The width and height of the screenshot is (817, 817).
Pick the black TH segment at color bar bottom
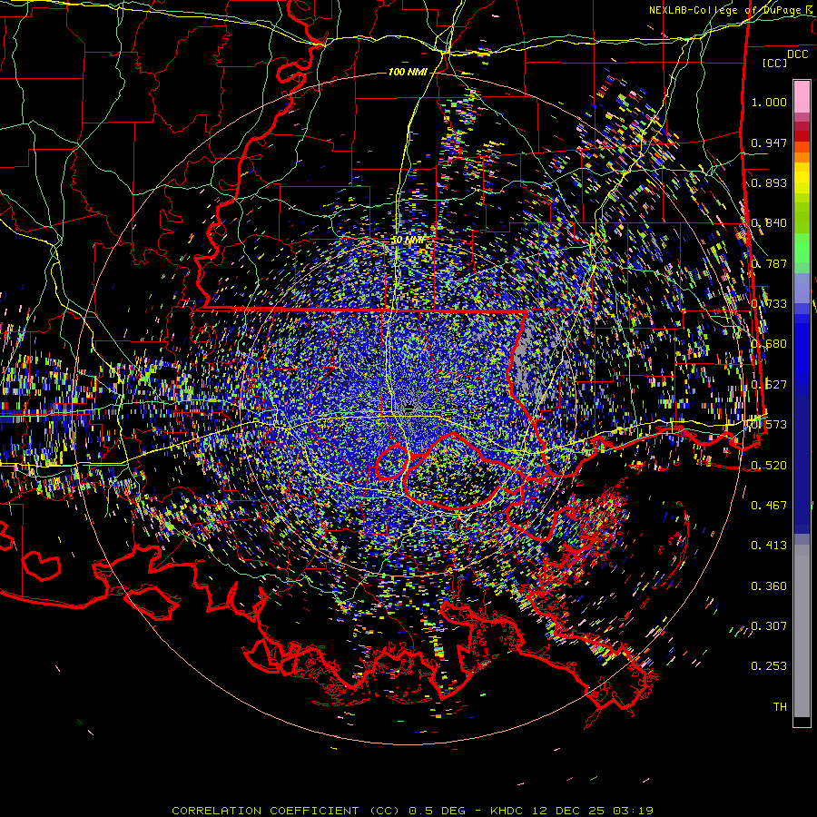[802, 721]
